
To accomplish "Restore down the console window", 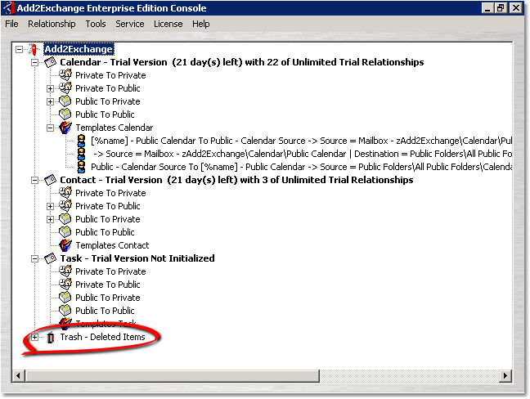I will point(501,8).
